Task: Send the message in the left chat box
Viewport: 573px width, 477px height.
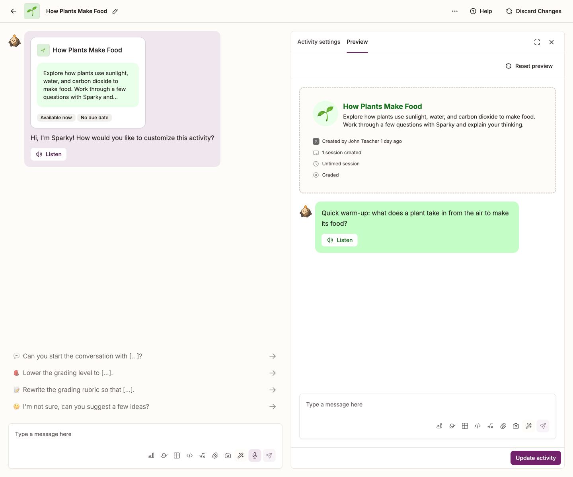Action: [269, 456]
